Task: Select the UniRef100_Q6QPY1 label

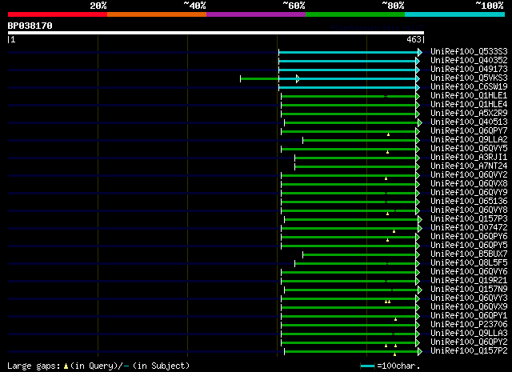Action: click(x=469, y=316)
